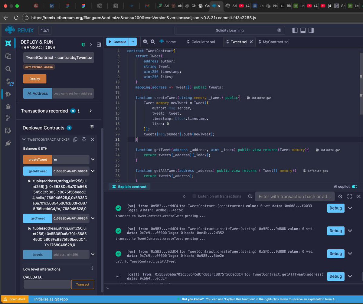Expand the getAllTweet call log details
The height and width of the screenshot is (304, 363).
click(350, 276)
